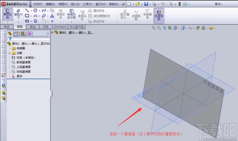The height and width of the screenshot is (141, 238).
Task: Open the Display Style cube dropdown arrow
Action: point(186,28)
